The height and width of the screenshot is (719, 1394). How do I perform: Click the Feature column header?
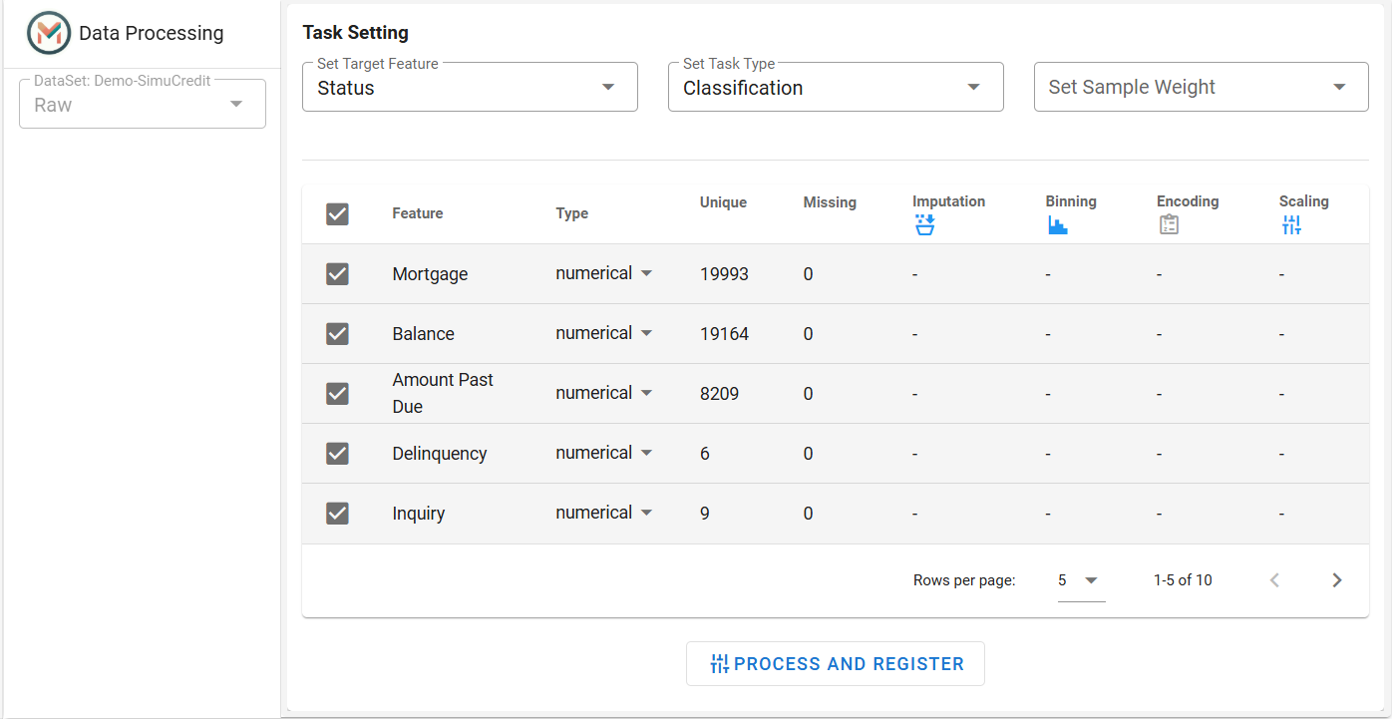tap(418, 213)
